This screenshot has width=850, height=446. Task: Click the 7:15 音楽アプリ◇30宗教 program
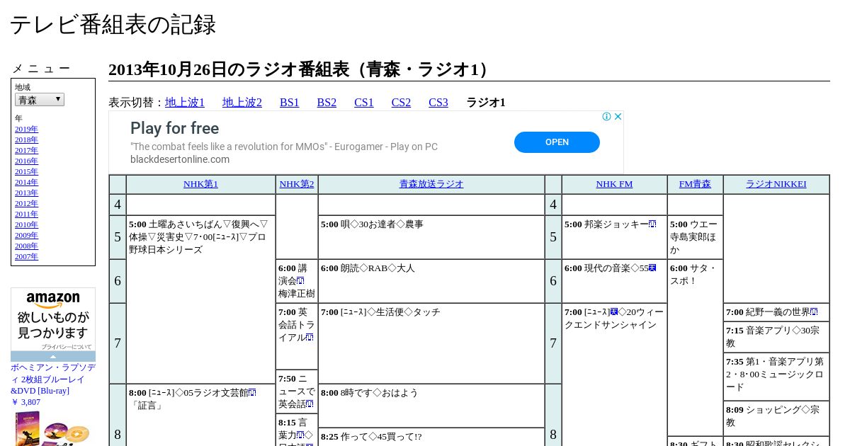[776, 337]
